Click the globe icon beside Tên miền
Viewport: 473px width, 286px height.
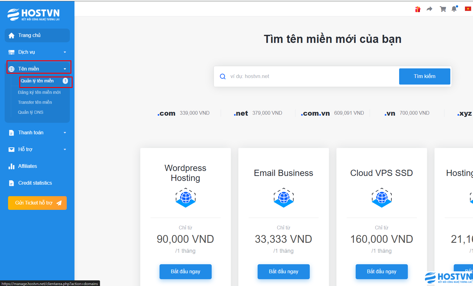[11, 69]
